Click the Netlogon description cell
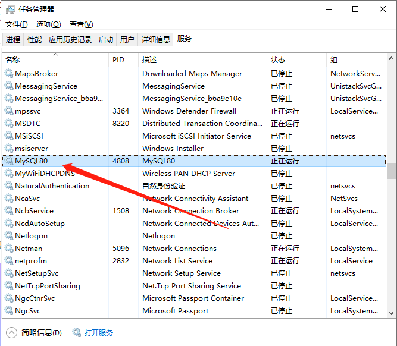The image size is (397, 346). coord(158,236)
